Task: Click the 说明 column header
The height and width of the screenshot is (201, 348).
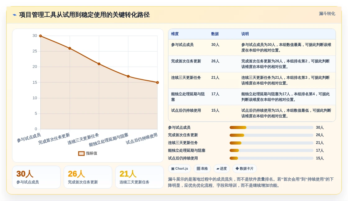Action: pyautogui.click(x=245, y=34)
